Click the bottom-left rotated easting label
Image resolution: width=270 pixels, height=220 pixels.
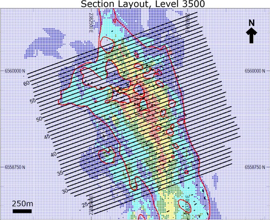coord(91,205)
